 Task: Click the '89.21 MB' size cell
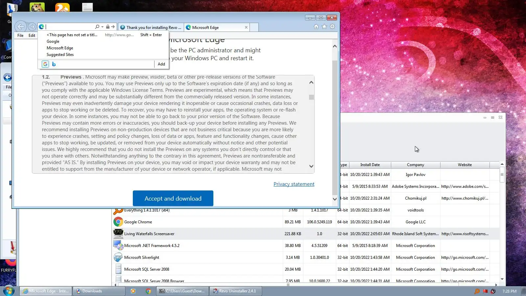coord(293,222)
